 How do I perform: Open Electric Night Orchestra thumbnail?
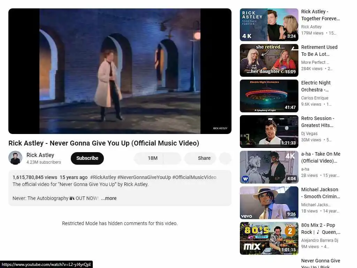click(x=269, y=96)
